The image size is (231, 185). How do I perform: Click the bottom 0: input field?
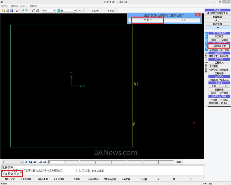[x=56, y=162]
